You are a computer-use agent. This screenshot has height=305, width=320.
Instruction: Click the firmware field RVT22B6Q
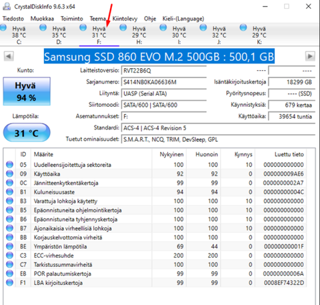point(164,71)
